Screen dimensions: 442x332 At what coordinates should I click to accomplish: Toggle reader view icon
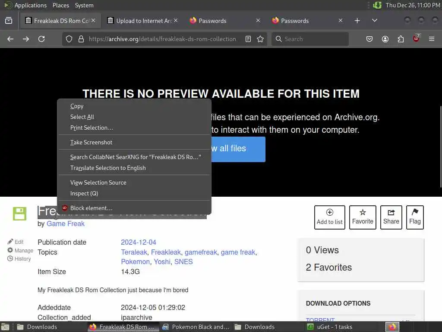point(248,39)
